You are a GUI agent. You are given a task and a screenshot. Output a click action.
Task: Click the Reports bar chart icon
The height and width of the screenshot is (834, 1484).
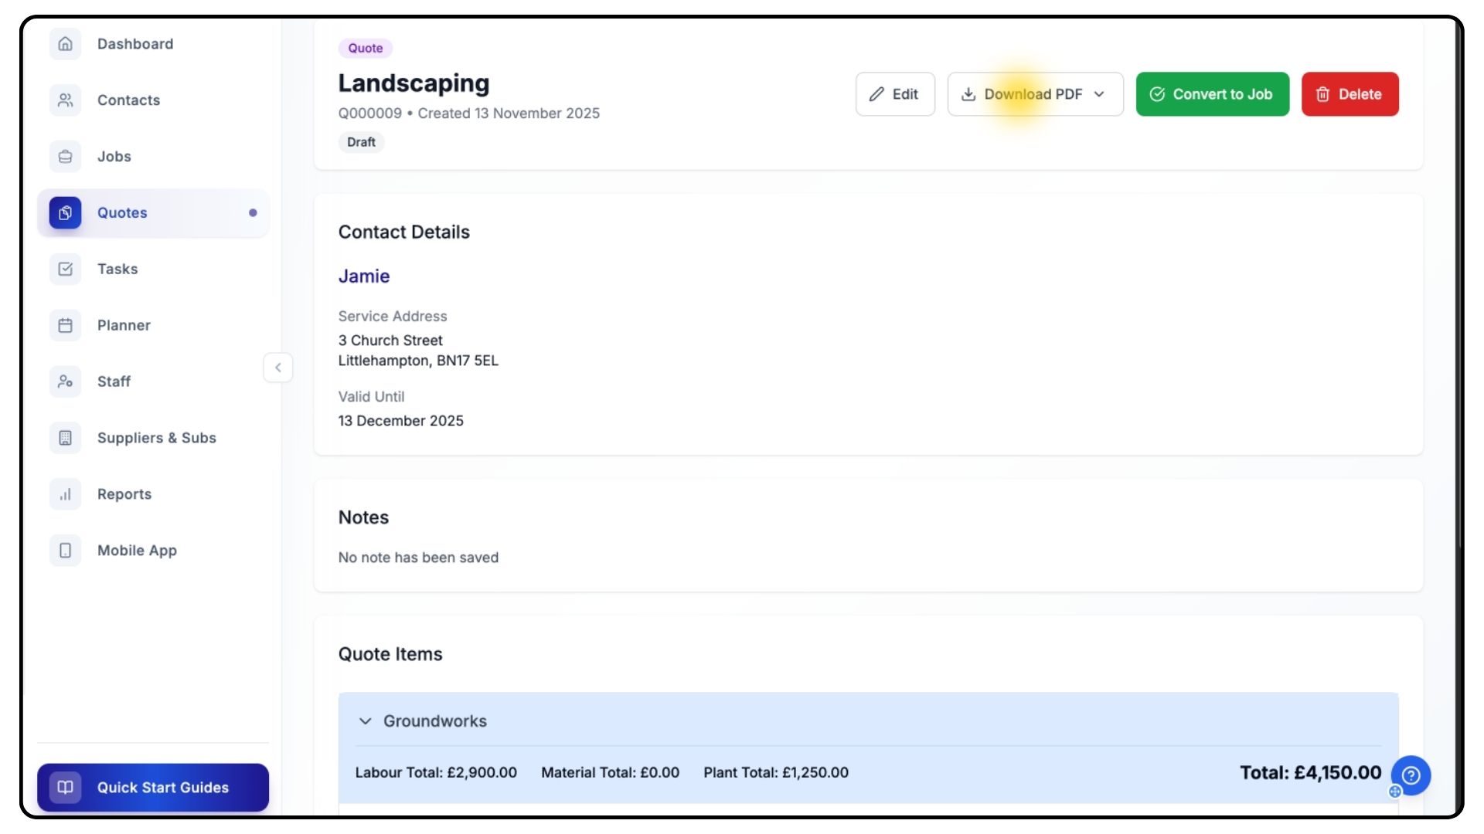[x=66, y=494]
